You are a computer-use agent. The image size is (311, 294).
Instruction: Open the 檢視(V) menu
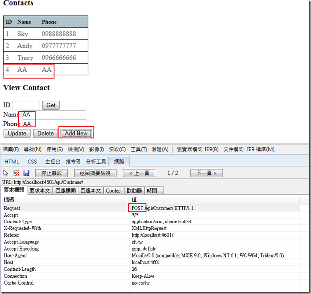(x=76, y=149)
